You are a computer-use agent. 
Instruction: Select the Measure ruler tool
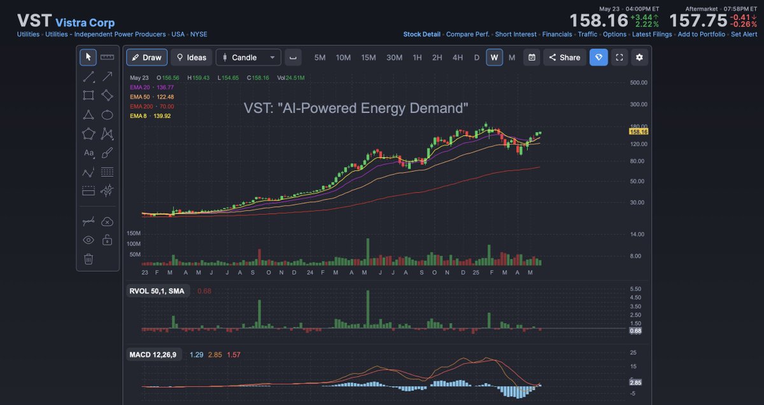point(106,57)
